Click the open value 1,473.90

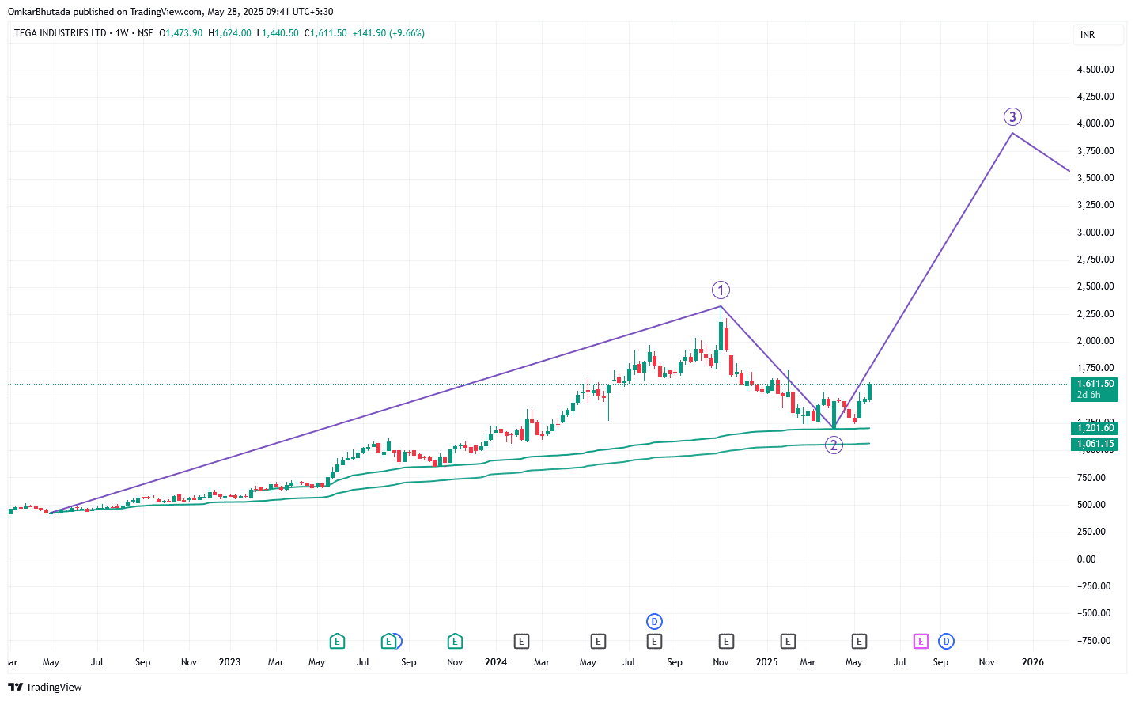pos(183,33)
